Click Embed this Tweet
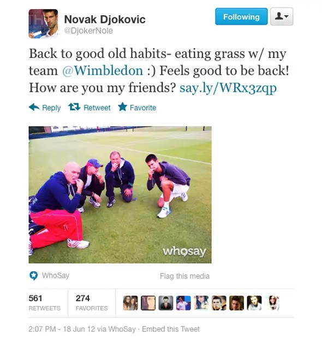 click(x=171, y=329)
